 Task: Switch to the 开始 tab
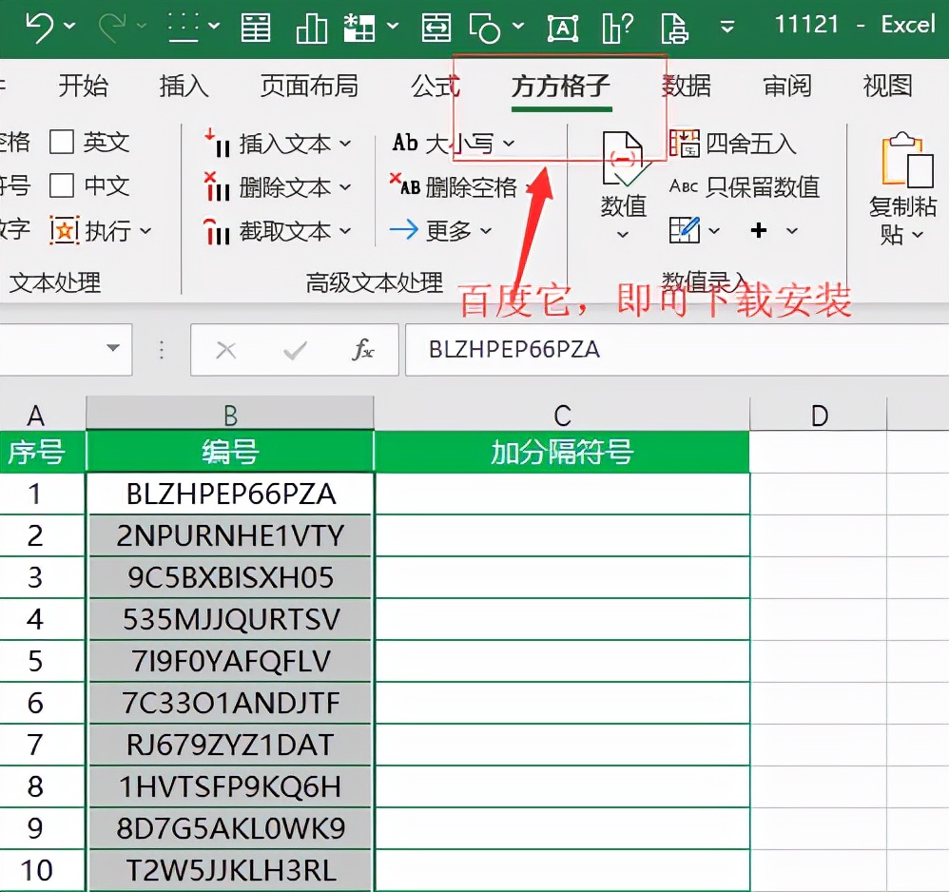point(84,86)
